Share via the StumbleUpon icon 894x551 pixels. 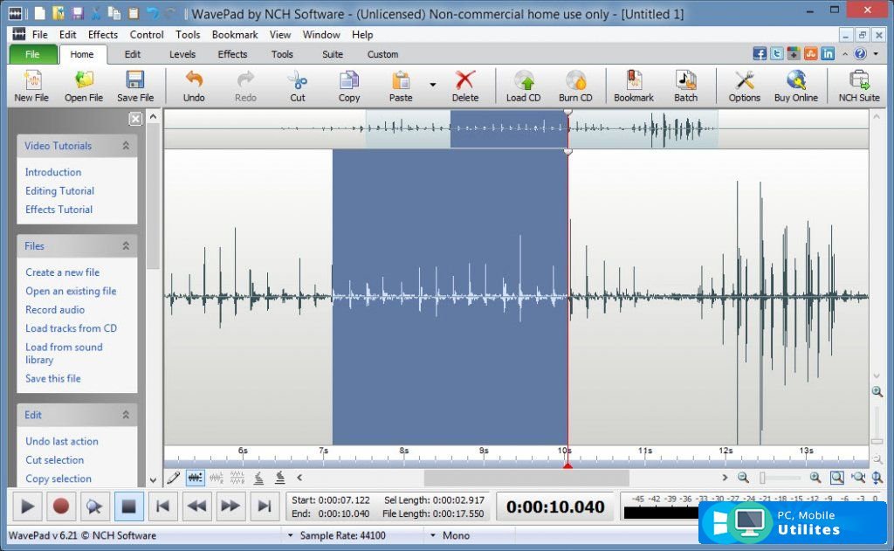[811, 53]
